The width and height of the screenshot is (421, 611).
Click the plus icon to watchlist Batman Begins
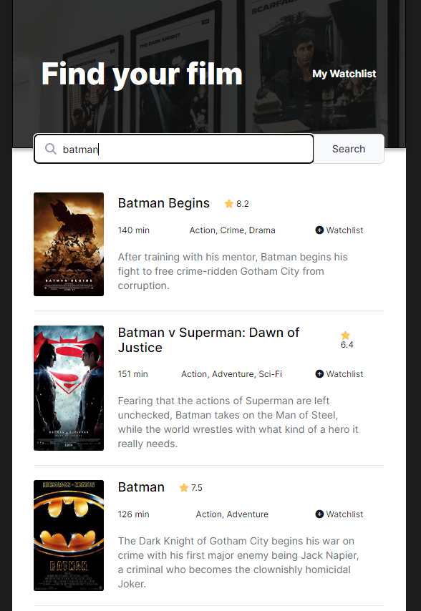click(318, 230)
